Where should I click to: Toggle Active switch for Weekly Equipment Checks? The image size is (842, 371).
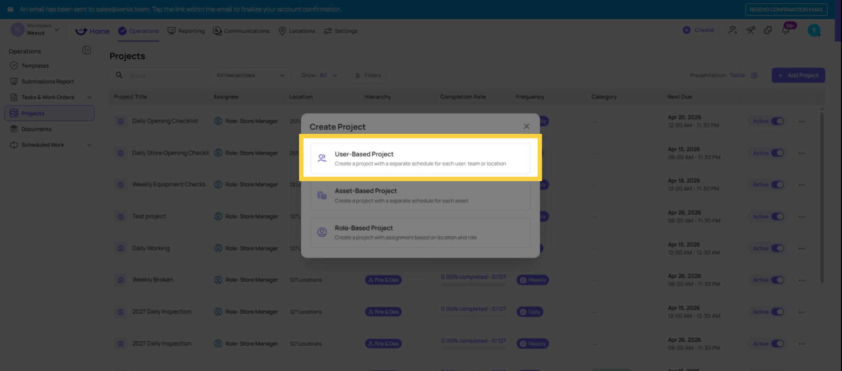(x=778, y=185)
